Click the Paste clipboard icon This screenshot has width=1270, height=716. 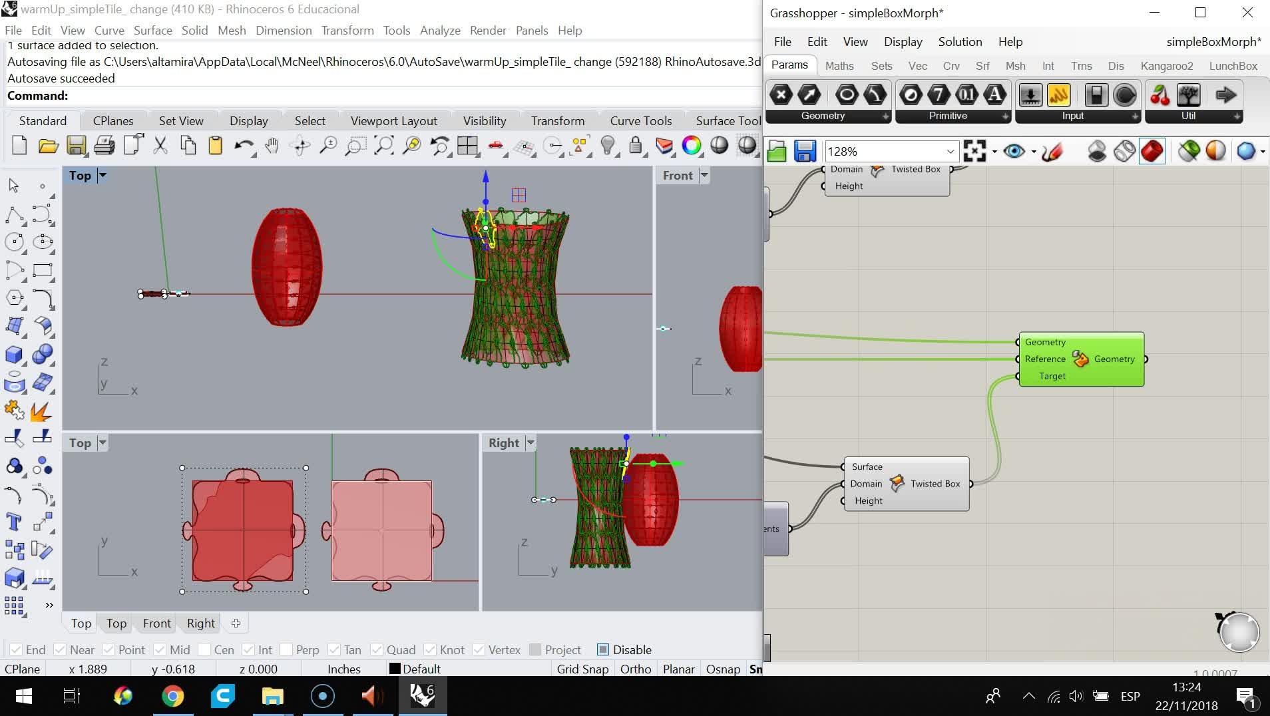(215, 146)
